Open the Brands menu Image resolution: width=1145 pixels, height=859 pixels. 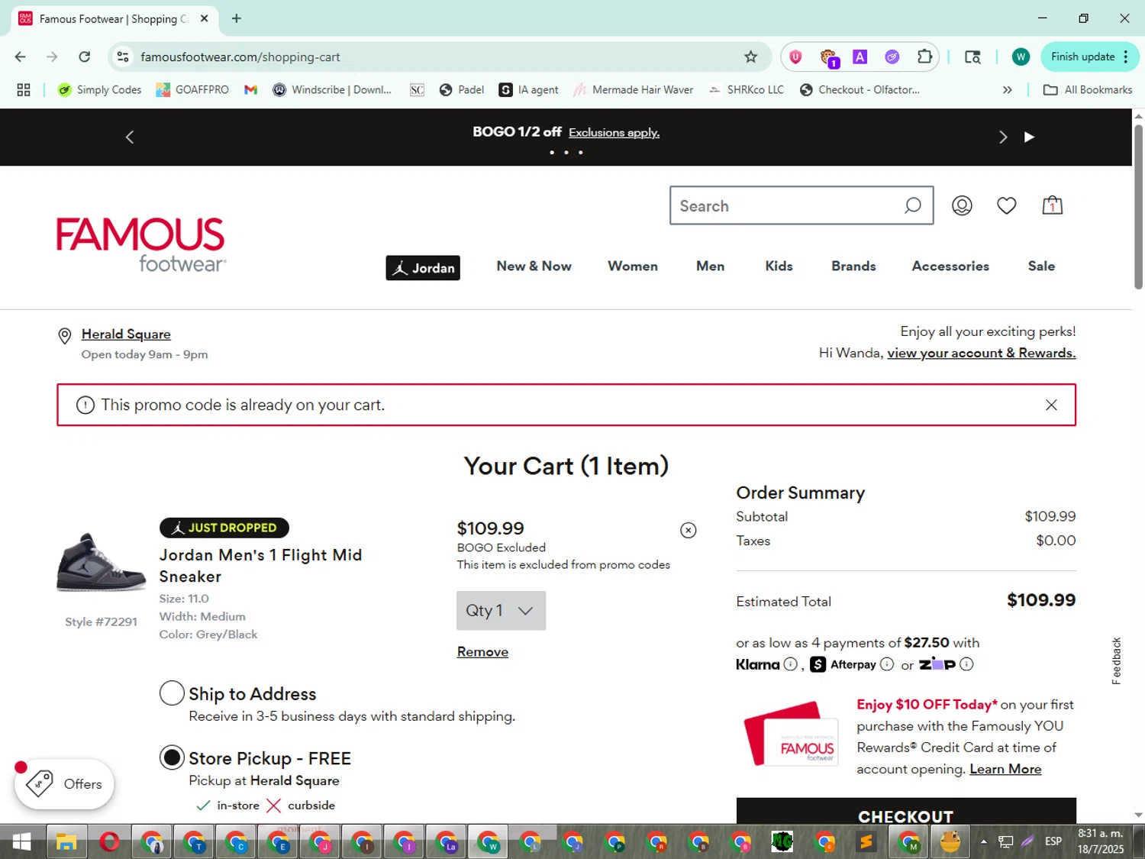853,266
